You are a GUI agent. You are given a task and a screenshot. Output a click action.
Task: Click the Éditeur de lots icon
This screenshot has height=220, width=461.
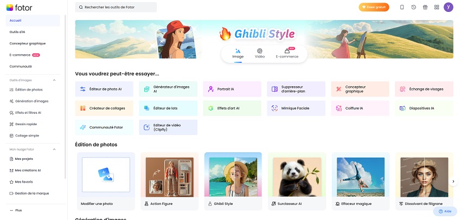[146, 108]
